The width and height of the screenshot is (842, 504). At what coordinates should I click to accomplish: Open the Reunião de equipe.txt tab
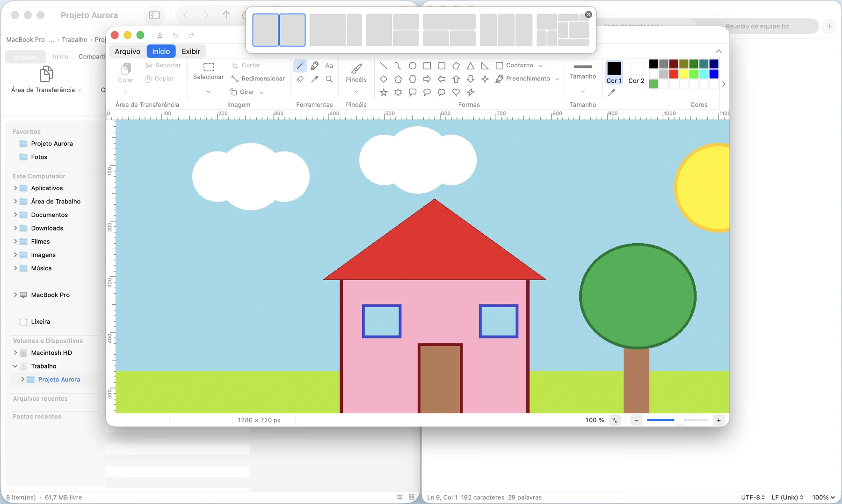pyautogui.click(x=757, y=26)
